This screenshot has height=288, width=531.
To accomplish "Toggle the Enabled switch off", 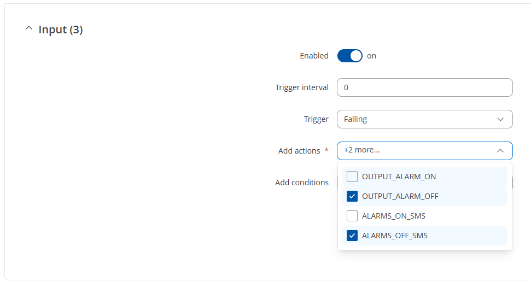I will pyautogui.click(x=350, y=56).
